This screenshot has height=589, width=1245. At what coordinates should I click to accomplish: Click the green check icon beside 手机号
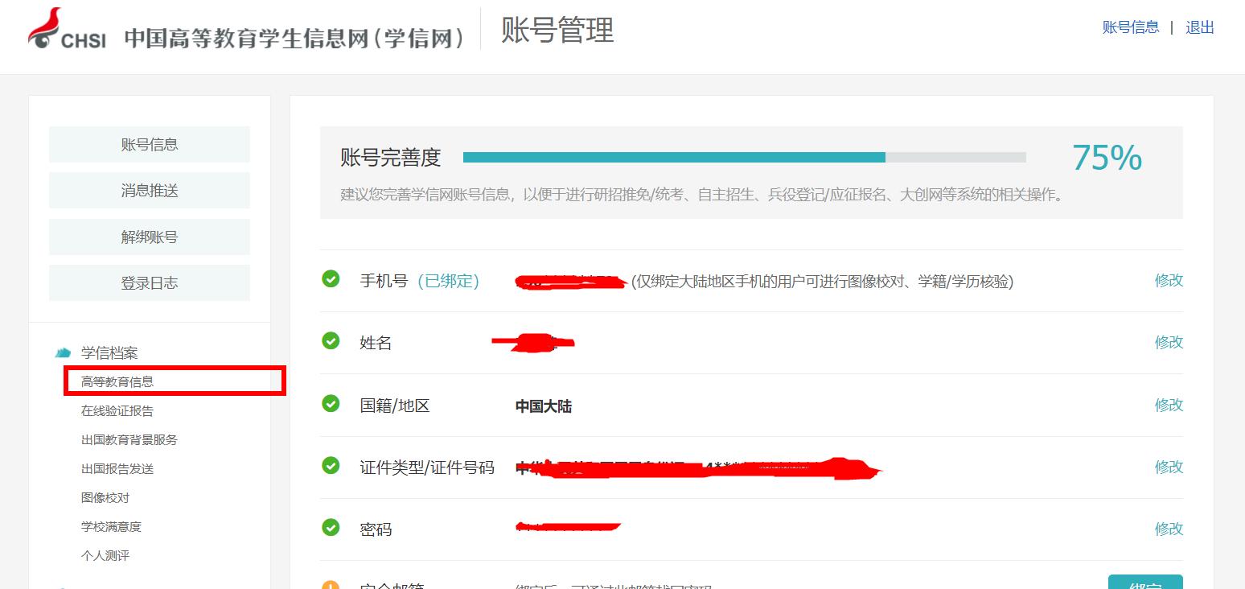pyautogui.click(x=331, y=281)
